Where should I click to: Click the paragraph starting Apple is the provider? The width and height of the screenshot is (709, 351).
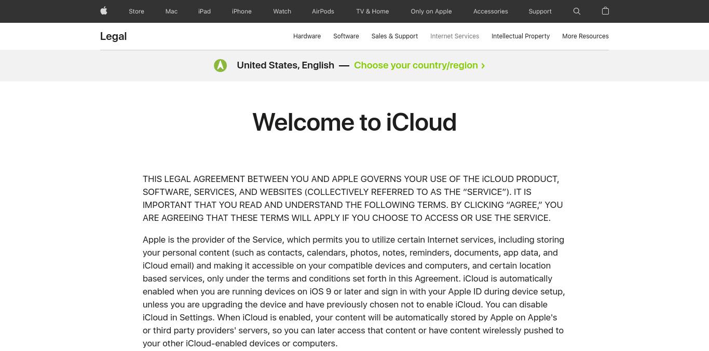tap(354, 291)
